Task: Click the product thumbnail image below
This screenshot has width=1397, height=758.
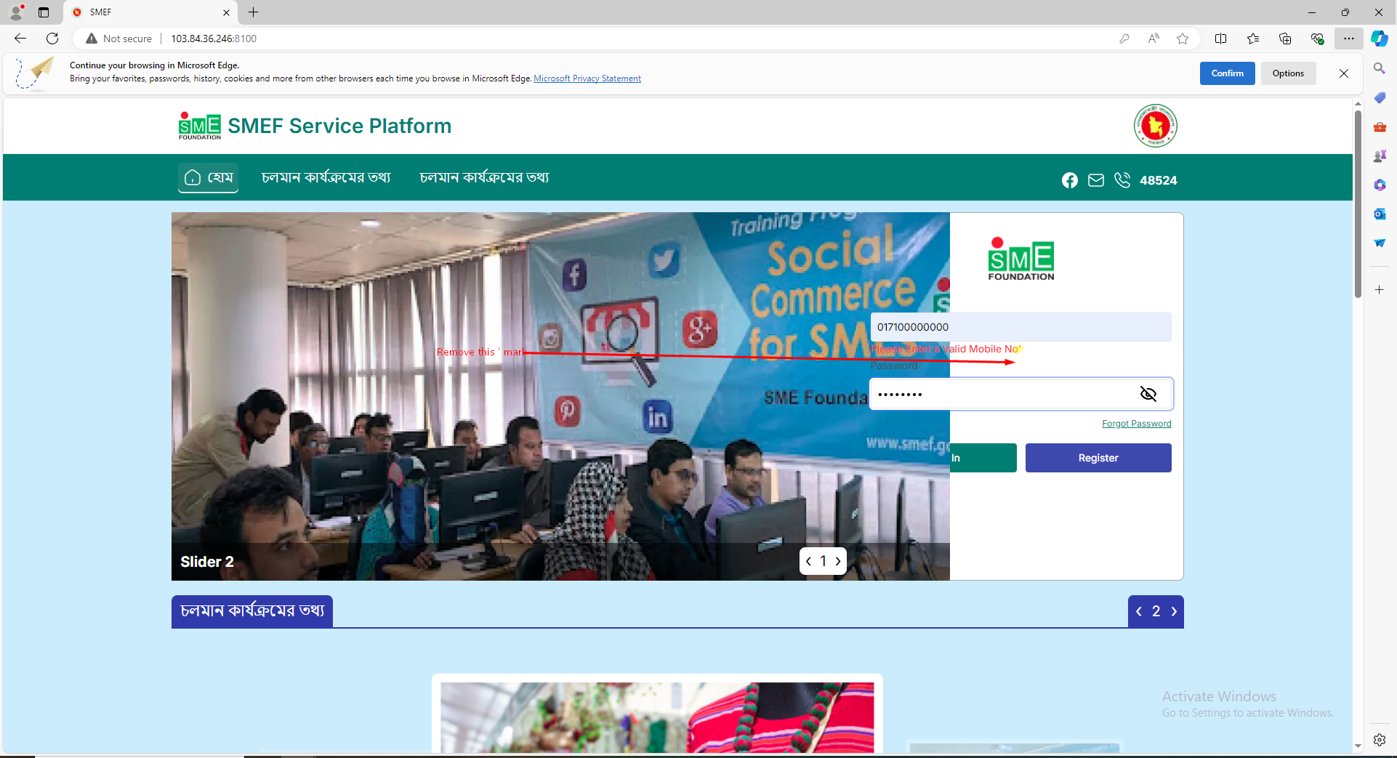Action: tap(657, 717)
